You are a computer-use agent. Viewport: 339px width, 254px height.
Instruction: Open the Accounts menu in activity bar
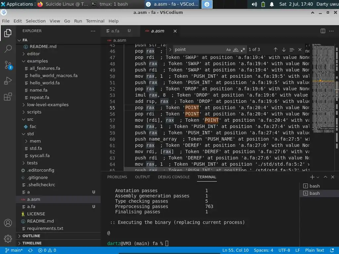pos(8,223)
